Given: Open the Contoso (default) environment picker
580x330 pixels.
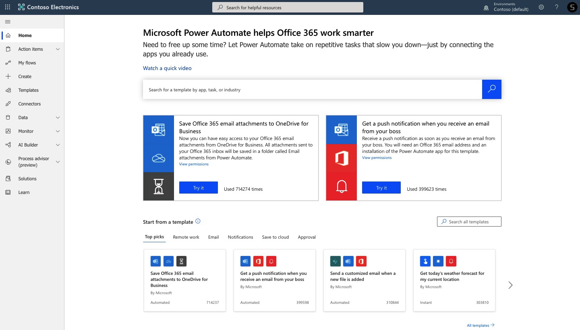Looking at the screenshot, I should click(511, 9).
